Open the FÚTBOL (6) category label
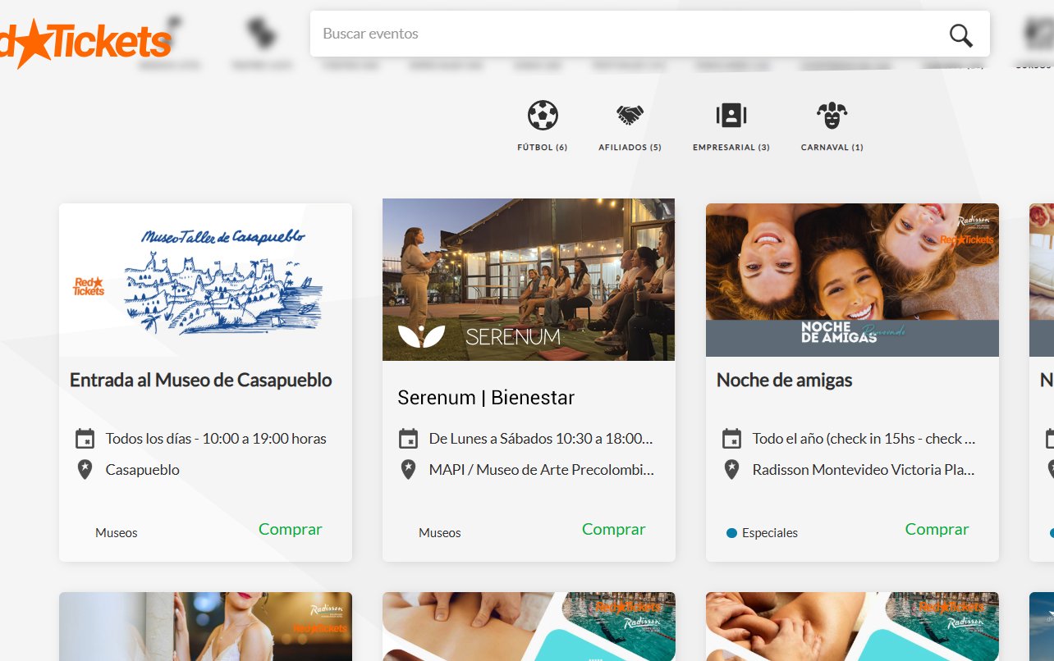The height and width of the screenshot is (661, 1054). pyautogui.click(x=543, y=148)
